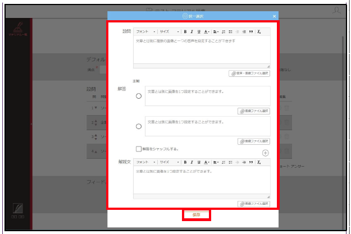Open text color picker in 設問 toolbar
The image size is (351, 234).
pos(207,32)
